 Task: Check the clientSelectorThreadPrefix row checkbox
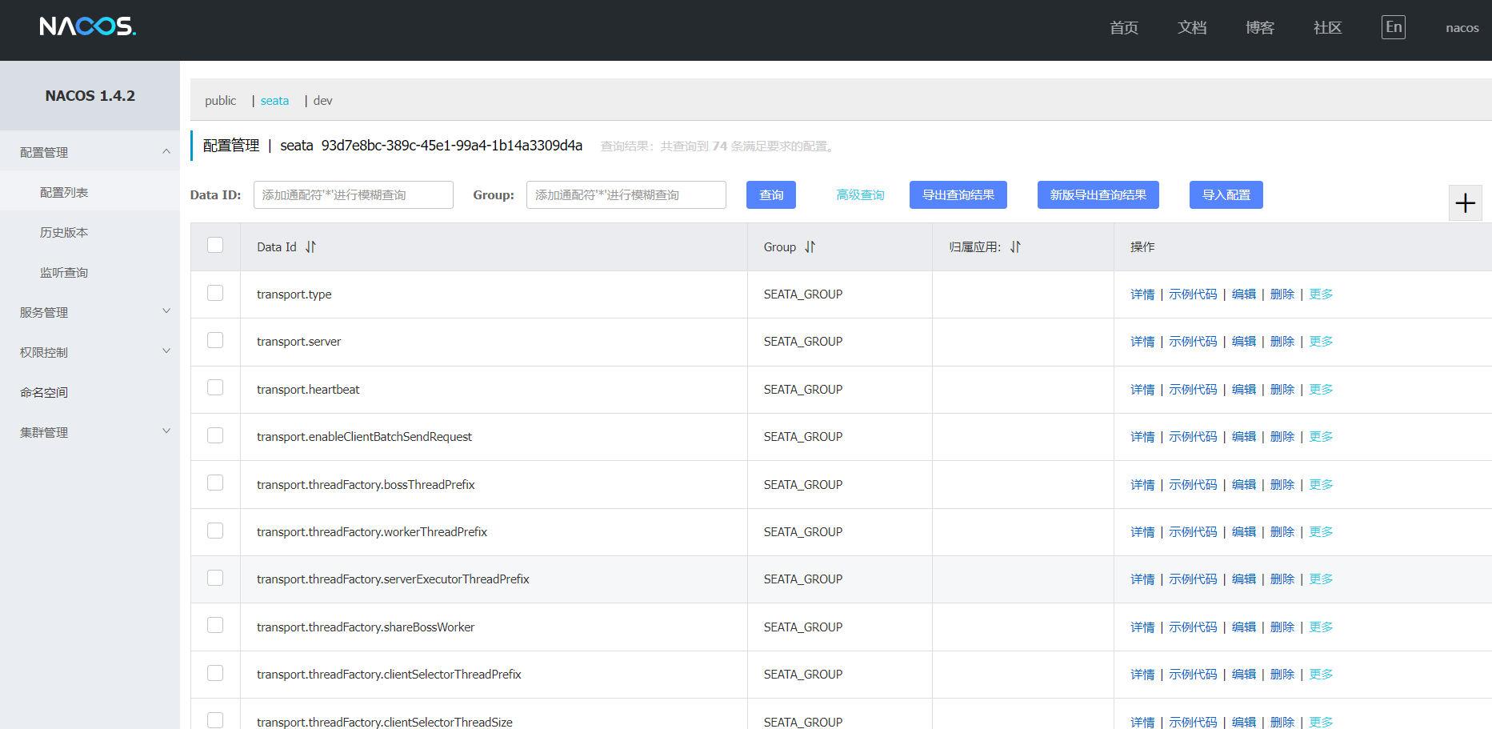tap(215, 673)
